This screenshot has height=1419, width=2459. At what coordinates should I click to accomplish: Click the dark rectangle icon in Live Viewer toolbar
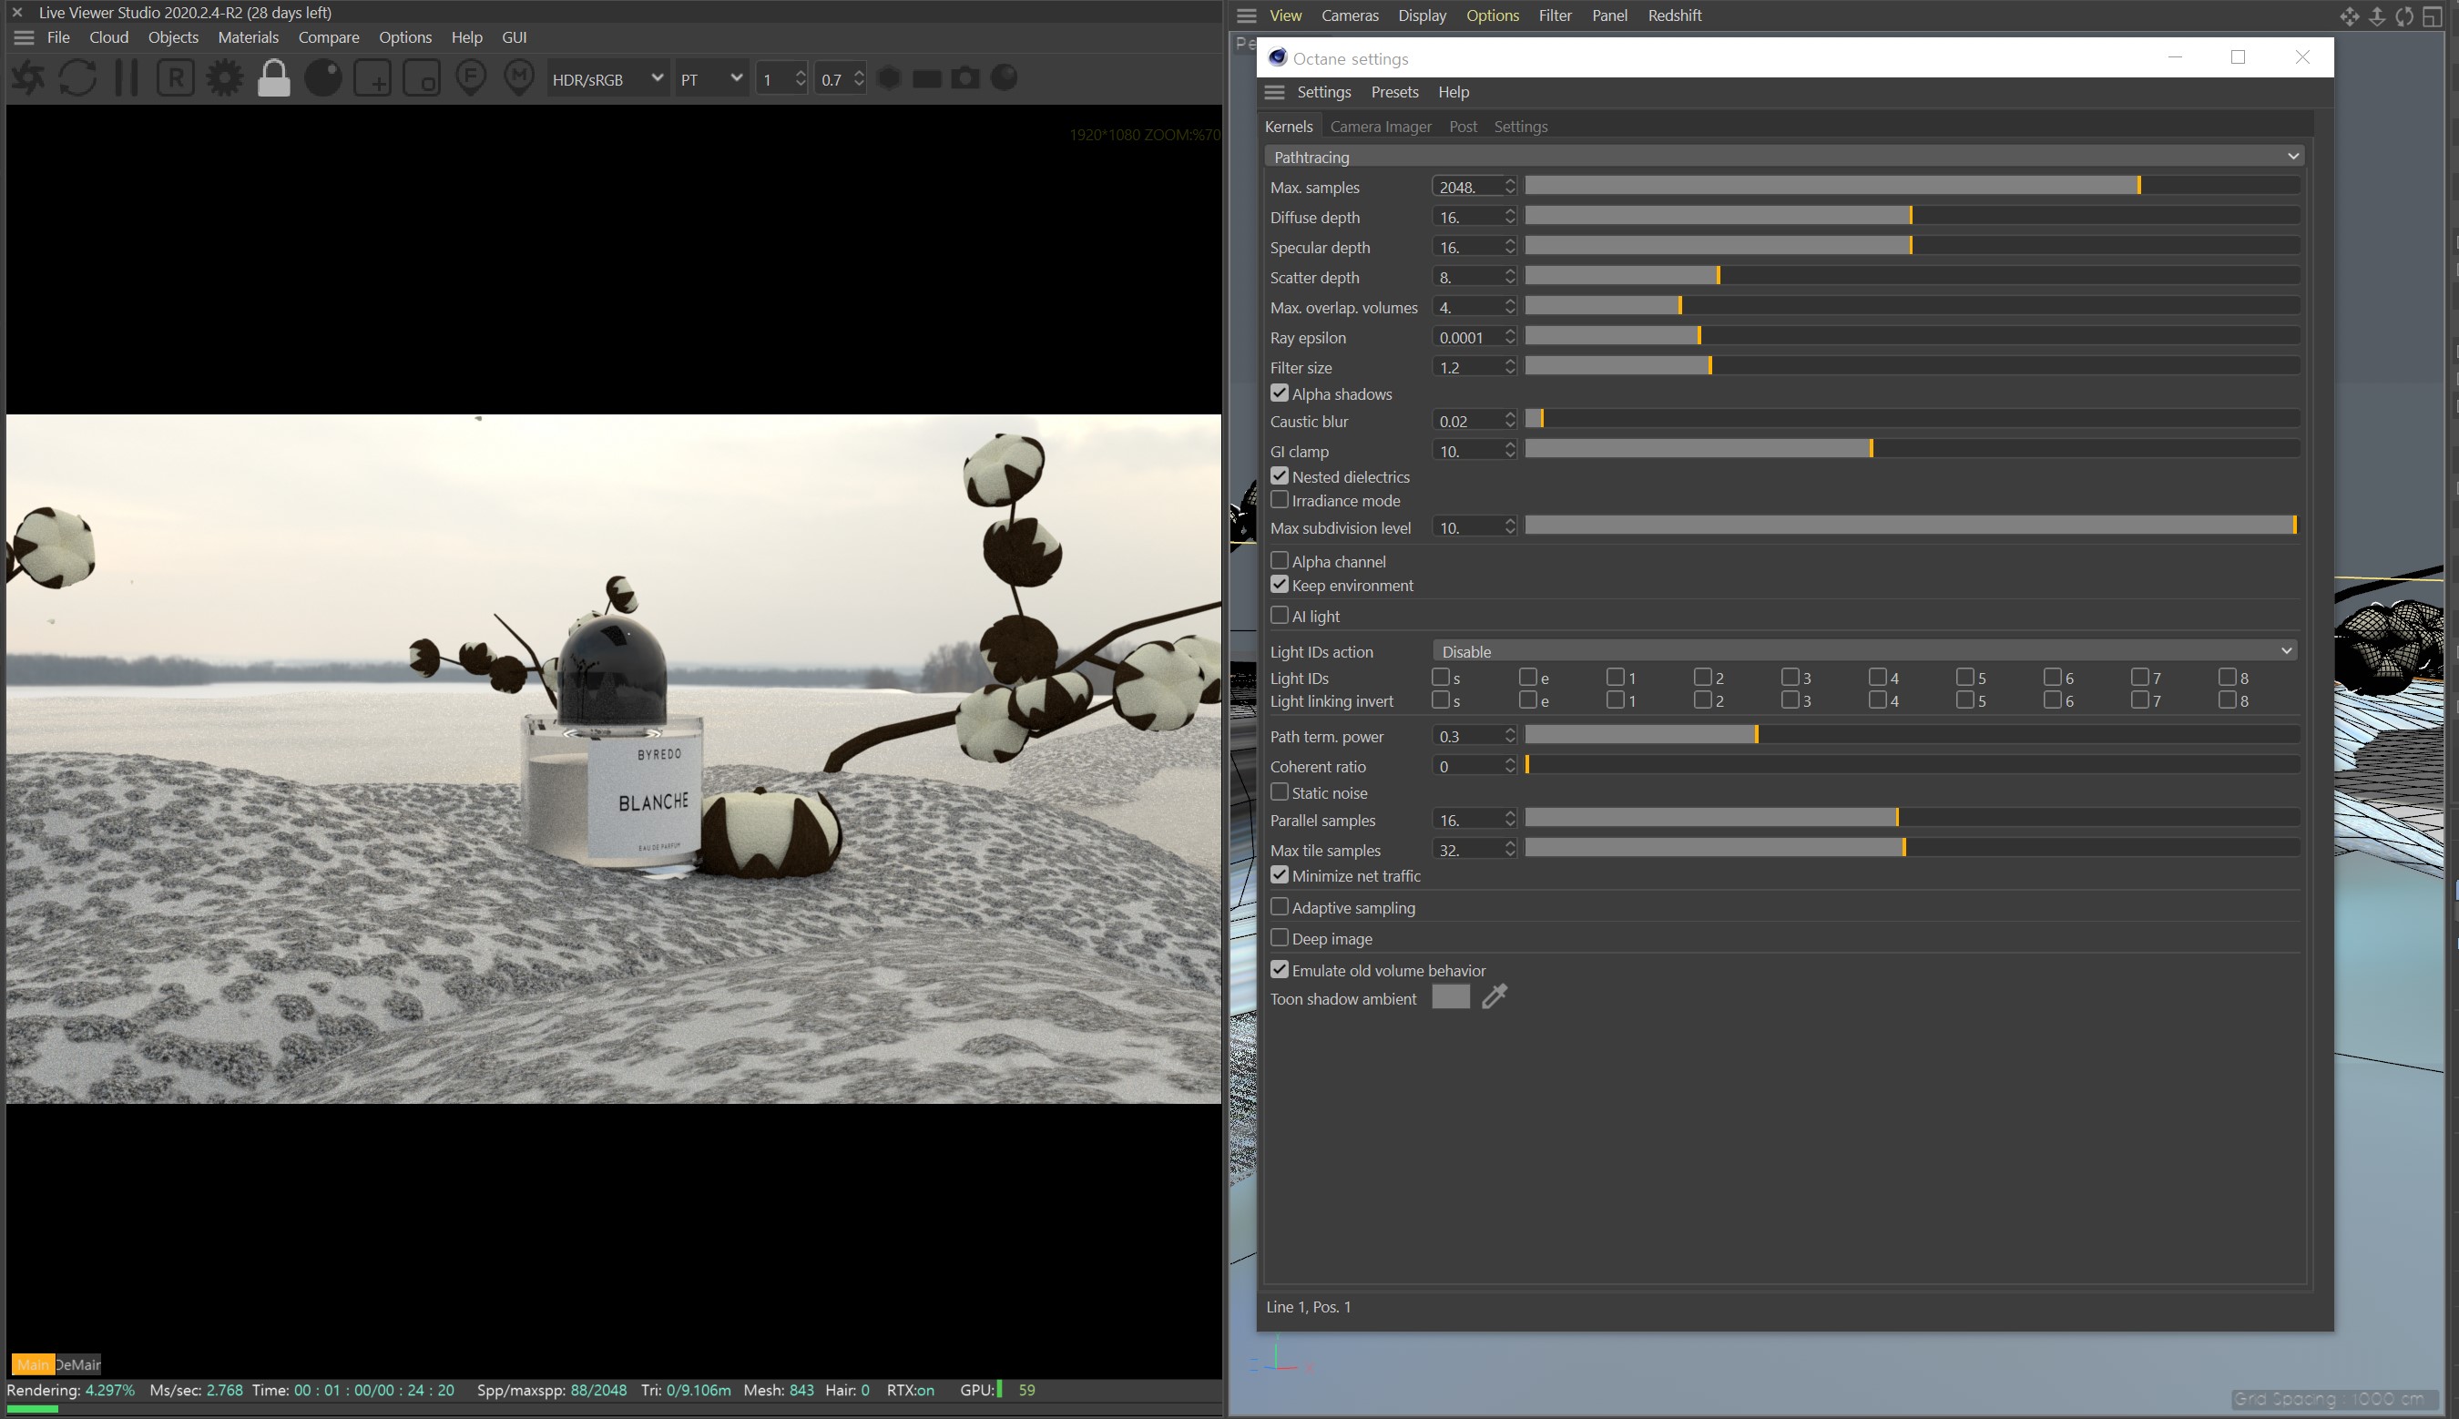click(x=926, y=78)
